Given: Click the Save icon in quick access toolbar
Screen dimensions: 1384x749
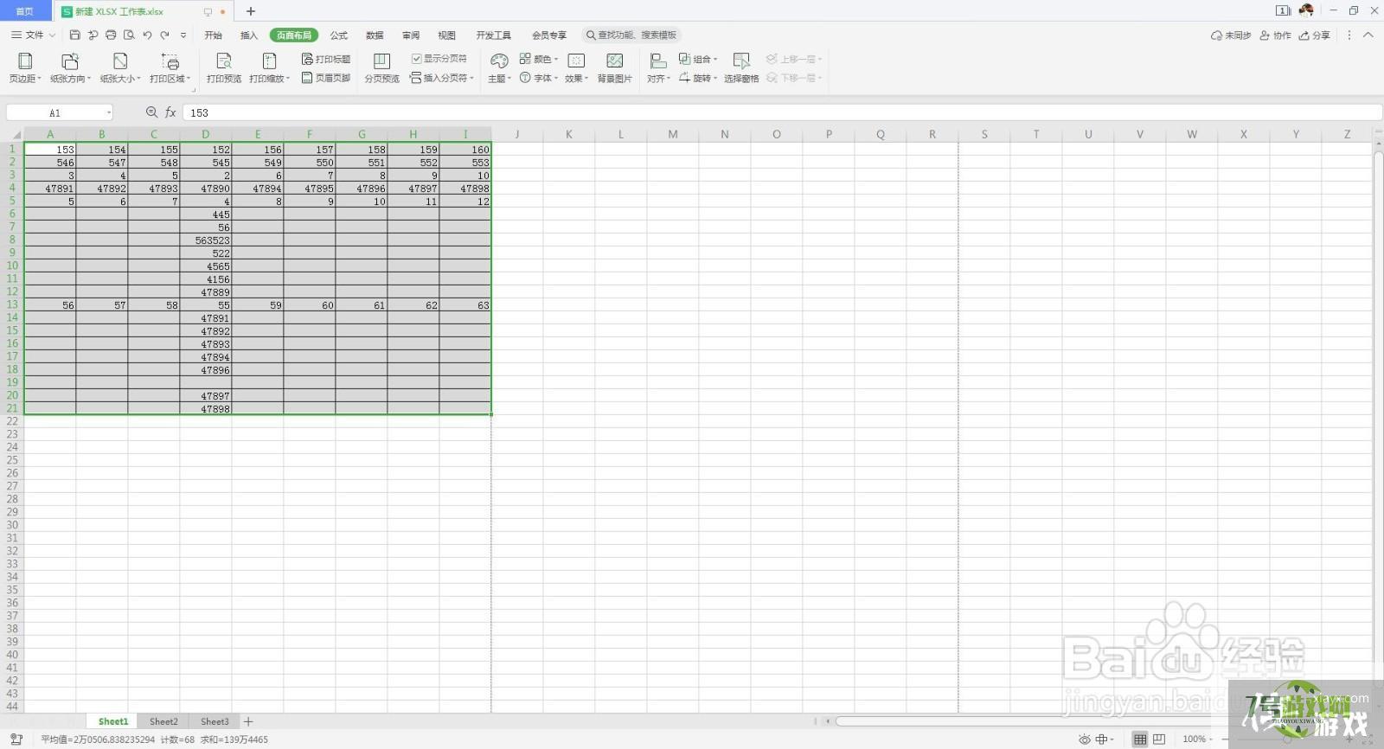Looking at the screenshot, I should click(74, 35).
